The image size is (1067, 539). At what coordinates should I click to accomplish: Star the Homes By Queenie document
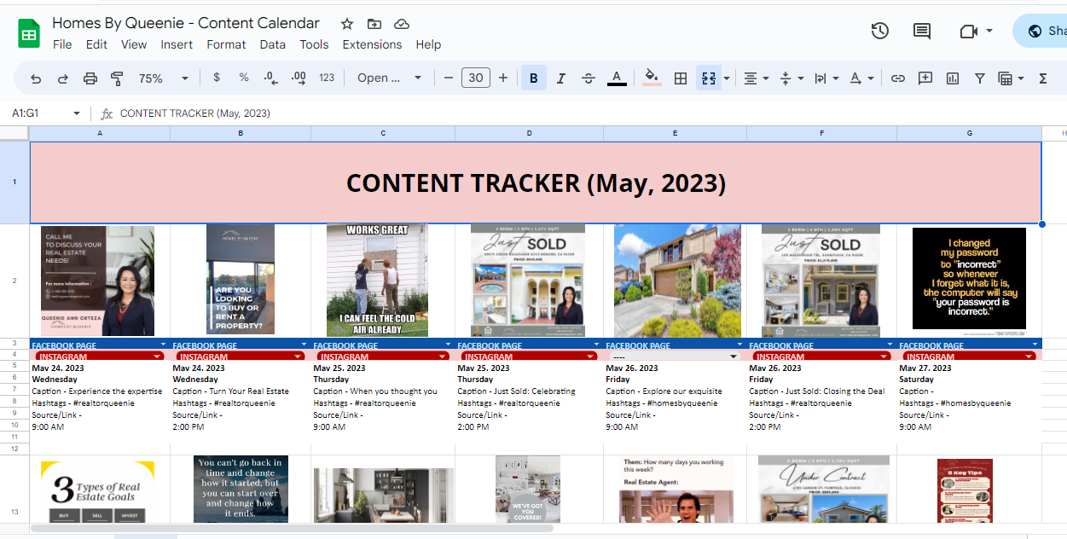click(x=347, y=24)
